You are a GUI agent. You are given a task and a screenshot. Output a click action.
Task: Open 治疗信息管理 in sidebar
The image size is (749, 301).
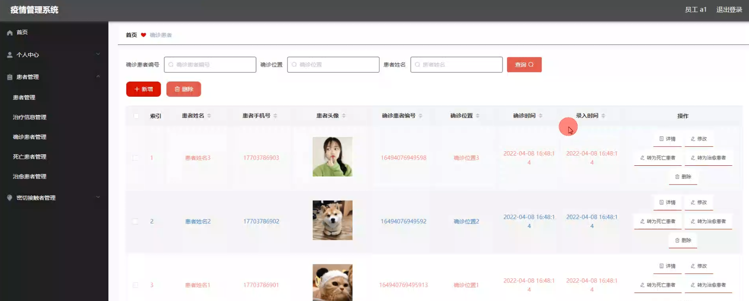(x=30, y=117)
